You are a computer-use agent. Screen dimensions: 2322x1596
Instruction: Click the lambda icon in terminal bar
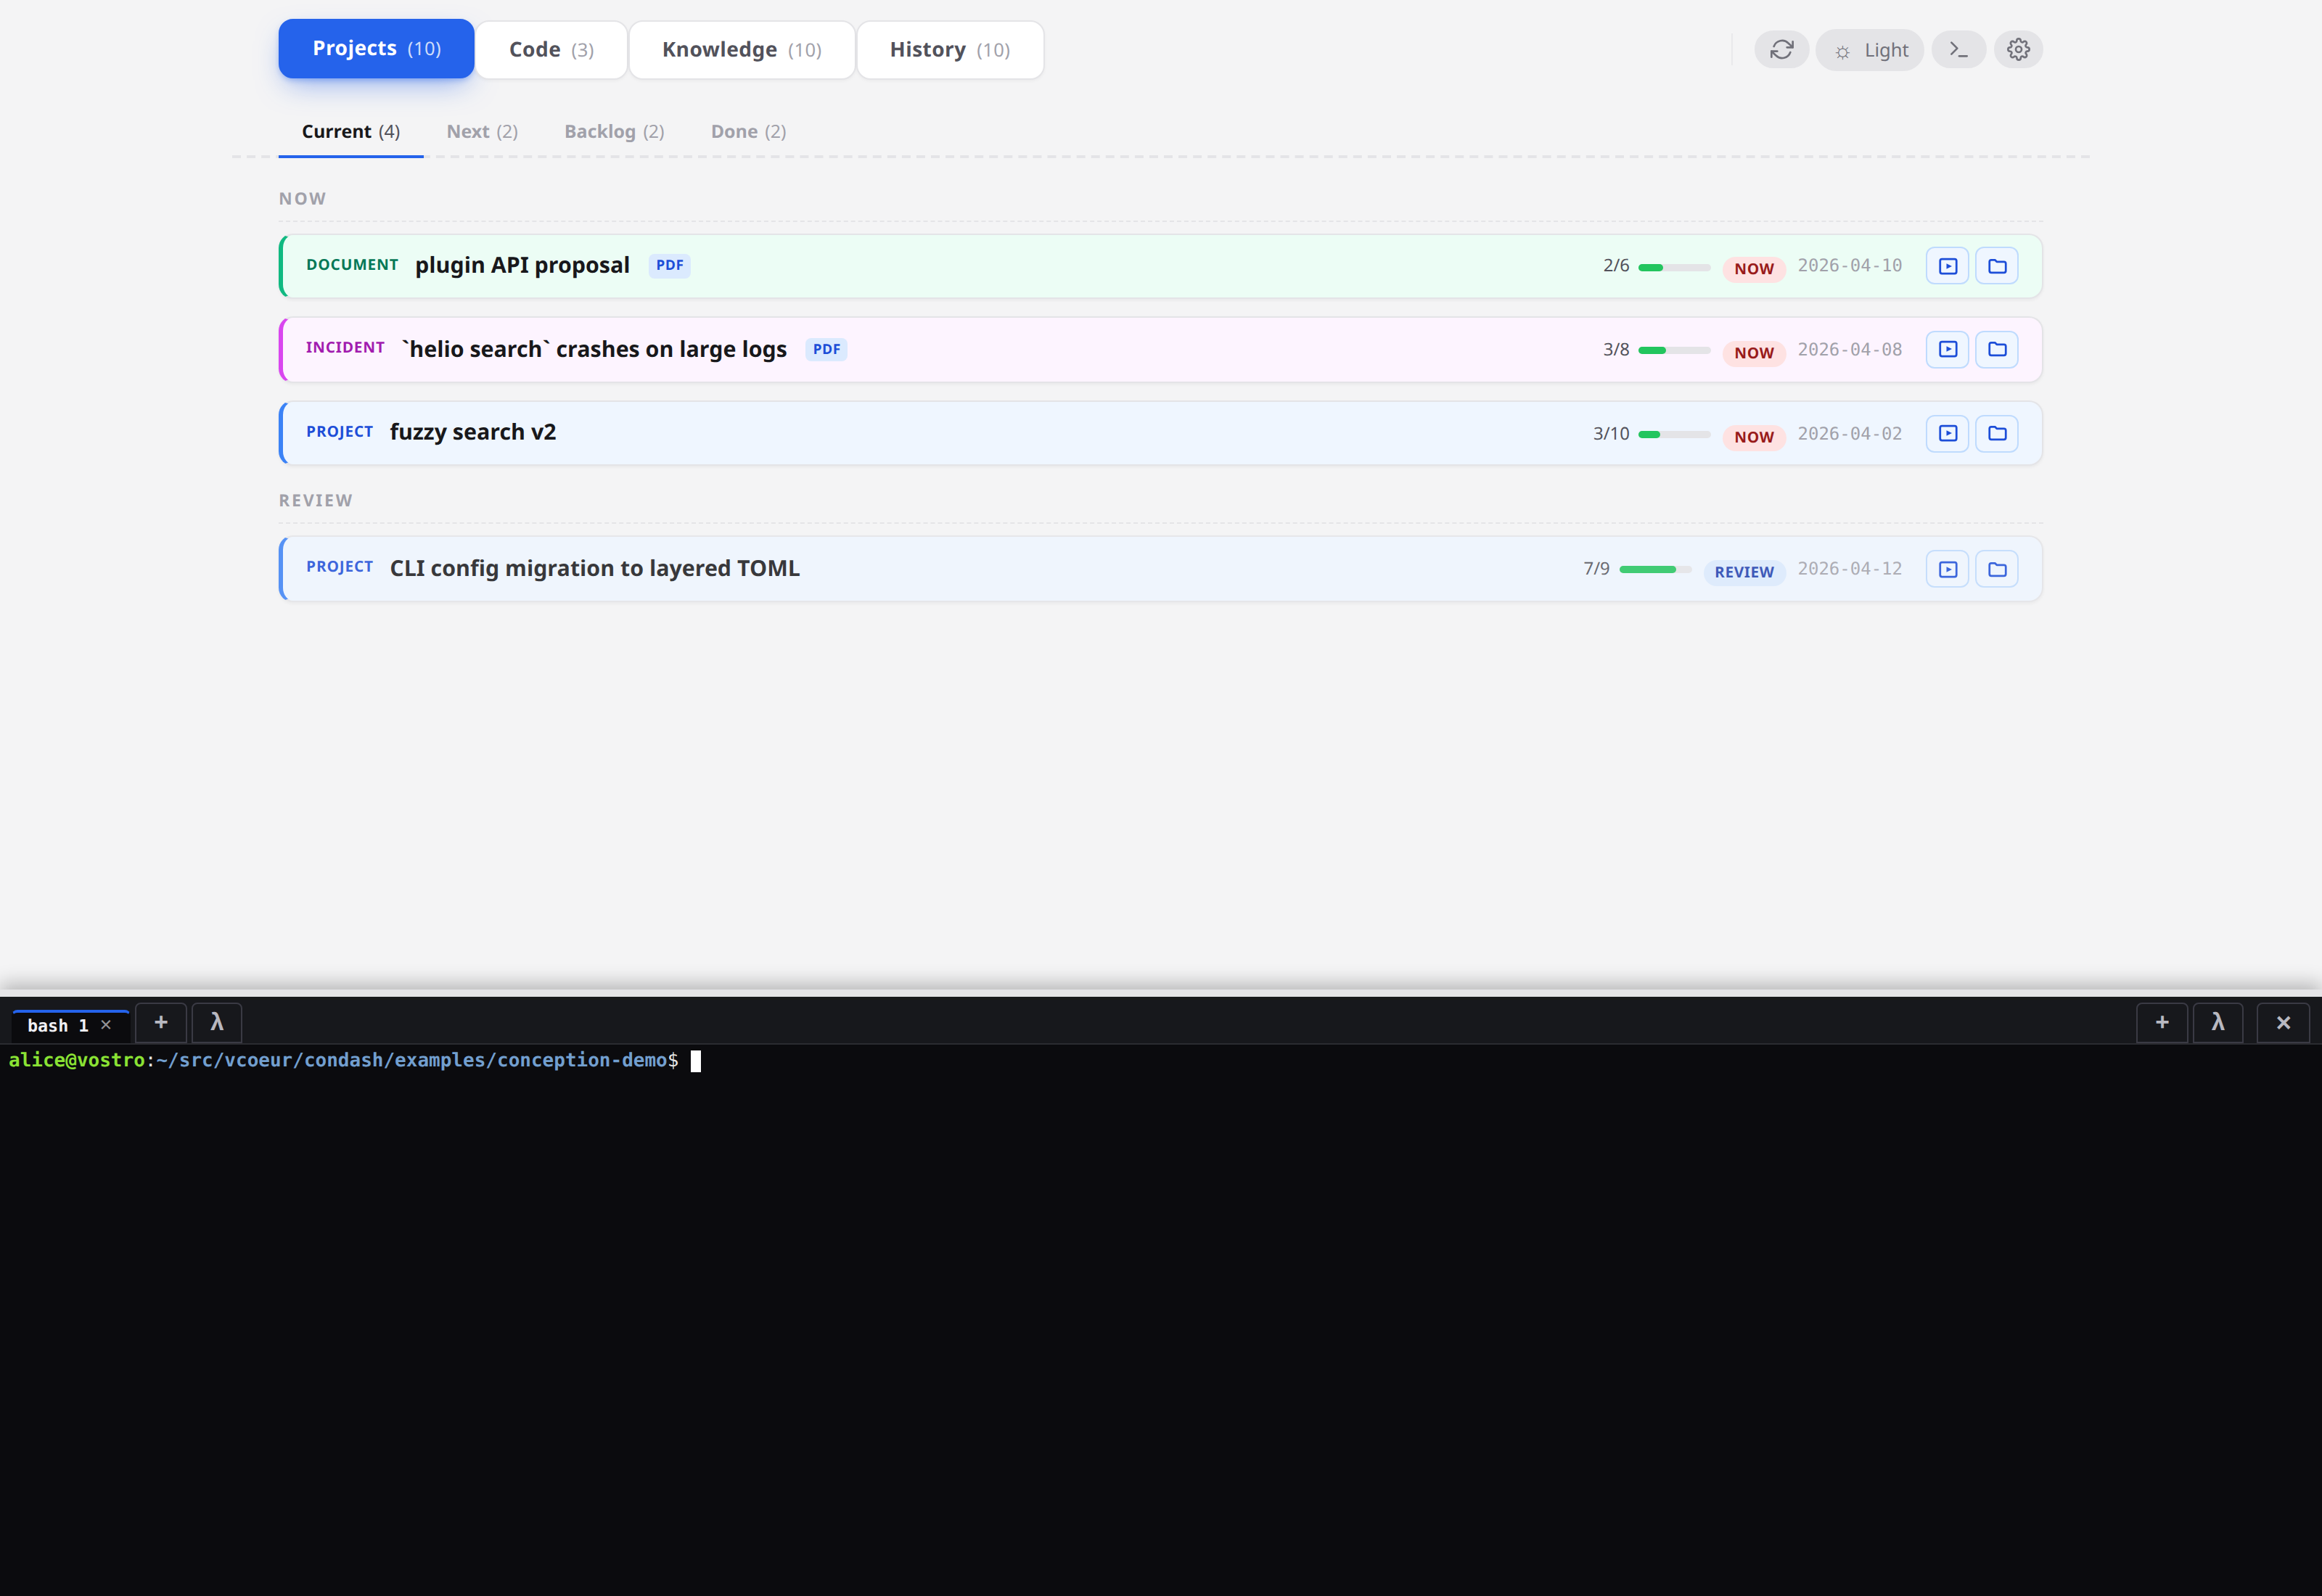217,1023
